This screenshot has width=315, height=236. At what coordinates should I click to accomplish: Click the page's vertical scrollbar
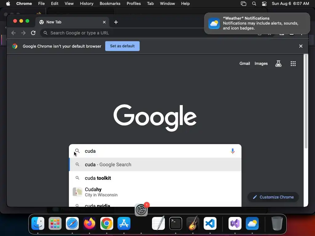(x=306, y=101)
